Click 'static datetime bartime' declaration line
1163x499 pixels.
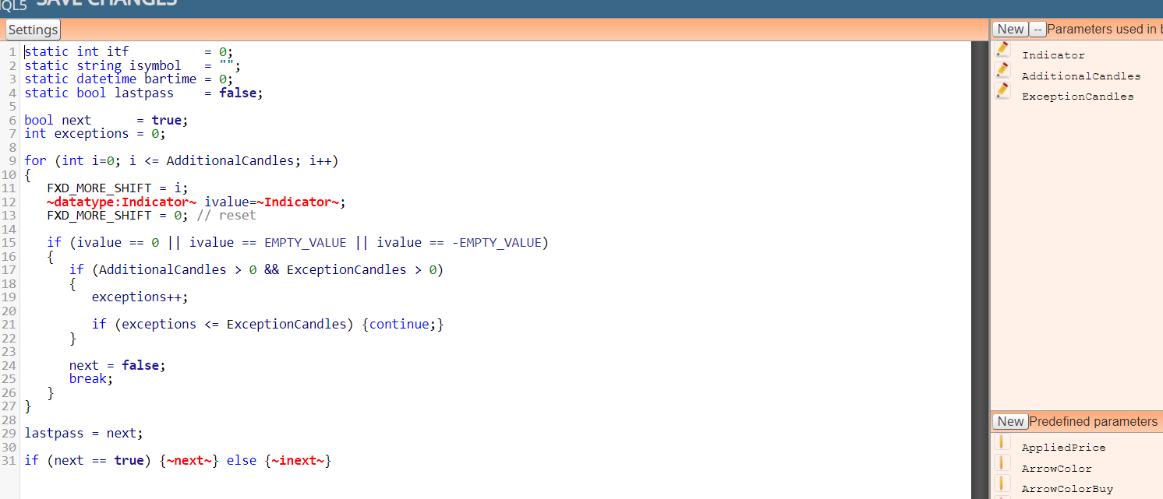(129, 79)
